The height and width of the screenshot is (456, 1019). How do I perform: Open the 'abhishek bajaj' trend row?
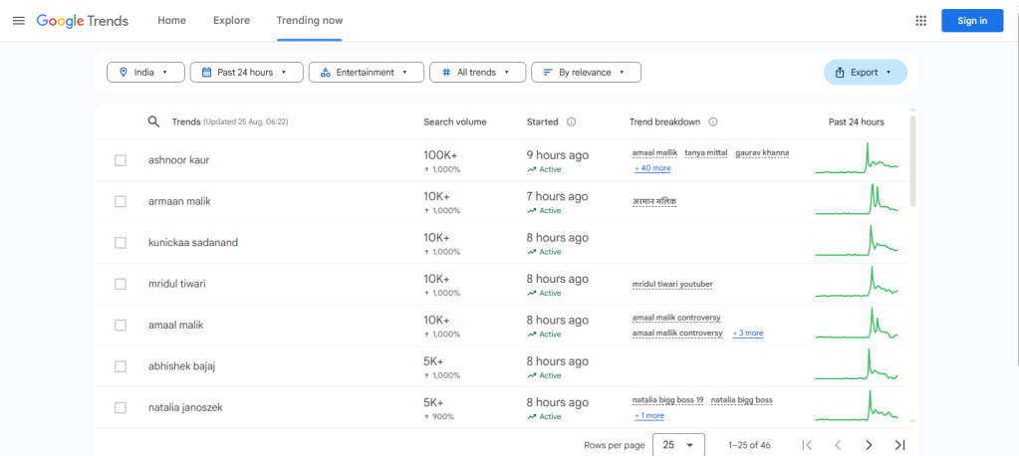[501, 366]
